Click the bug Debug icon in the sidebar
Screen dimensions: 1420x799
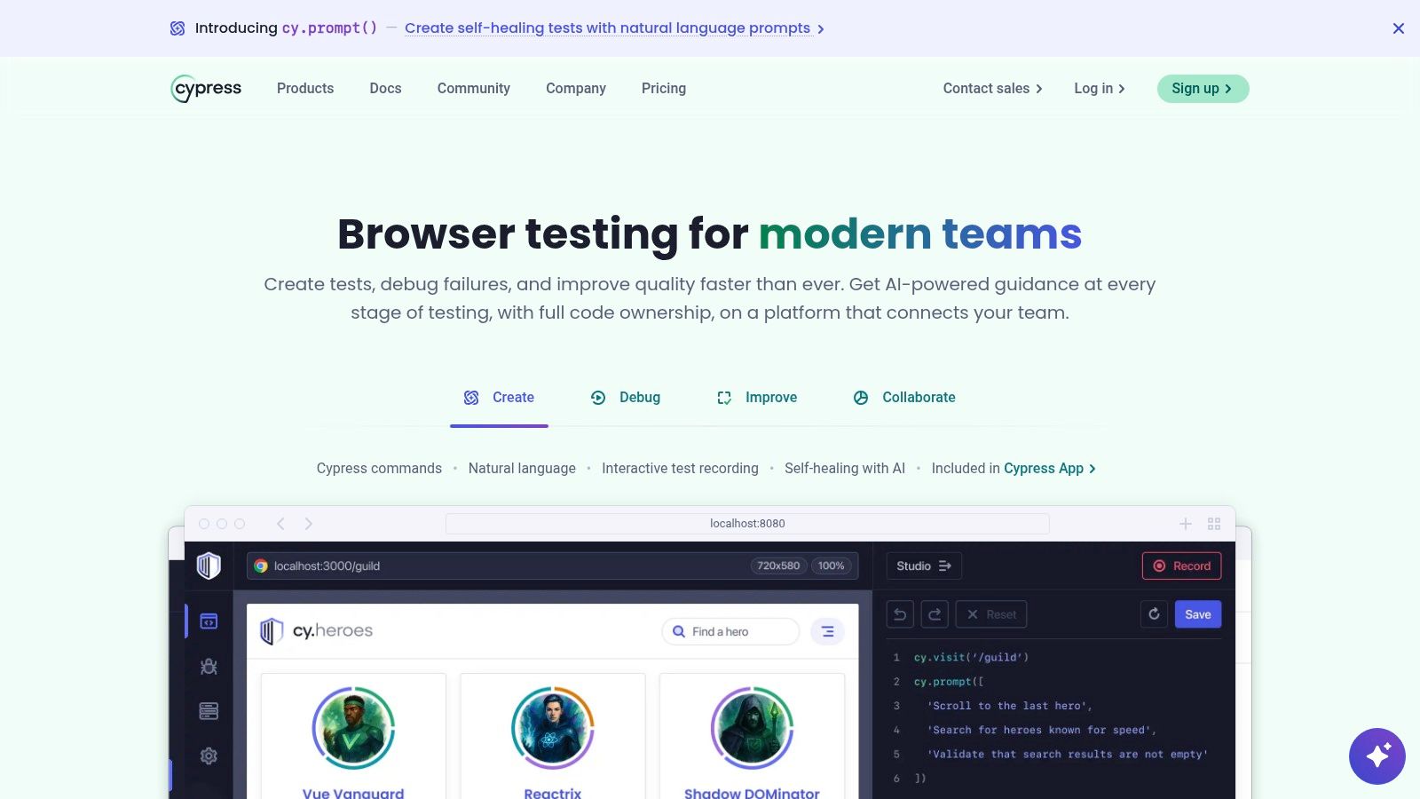click(x=209, y=667)
